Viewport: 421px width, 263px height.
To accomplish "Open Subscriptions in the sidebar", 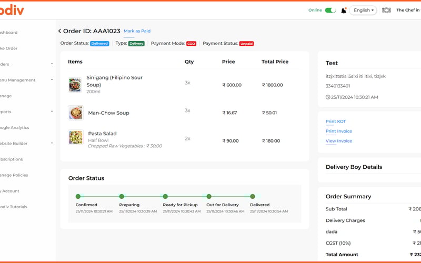I will tap(11, 159).
